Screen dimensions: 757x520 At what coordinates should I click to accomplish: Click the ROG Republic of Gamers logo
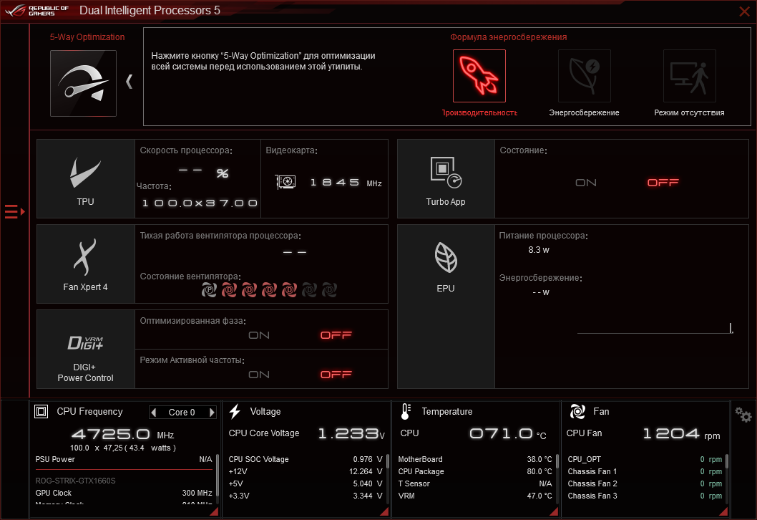pos(36,11)
